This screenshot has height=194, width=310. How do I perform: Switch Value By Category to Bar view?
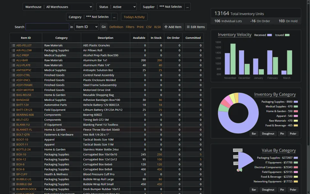pyautogui.click(x=254, y=189)
